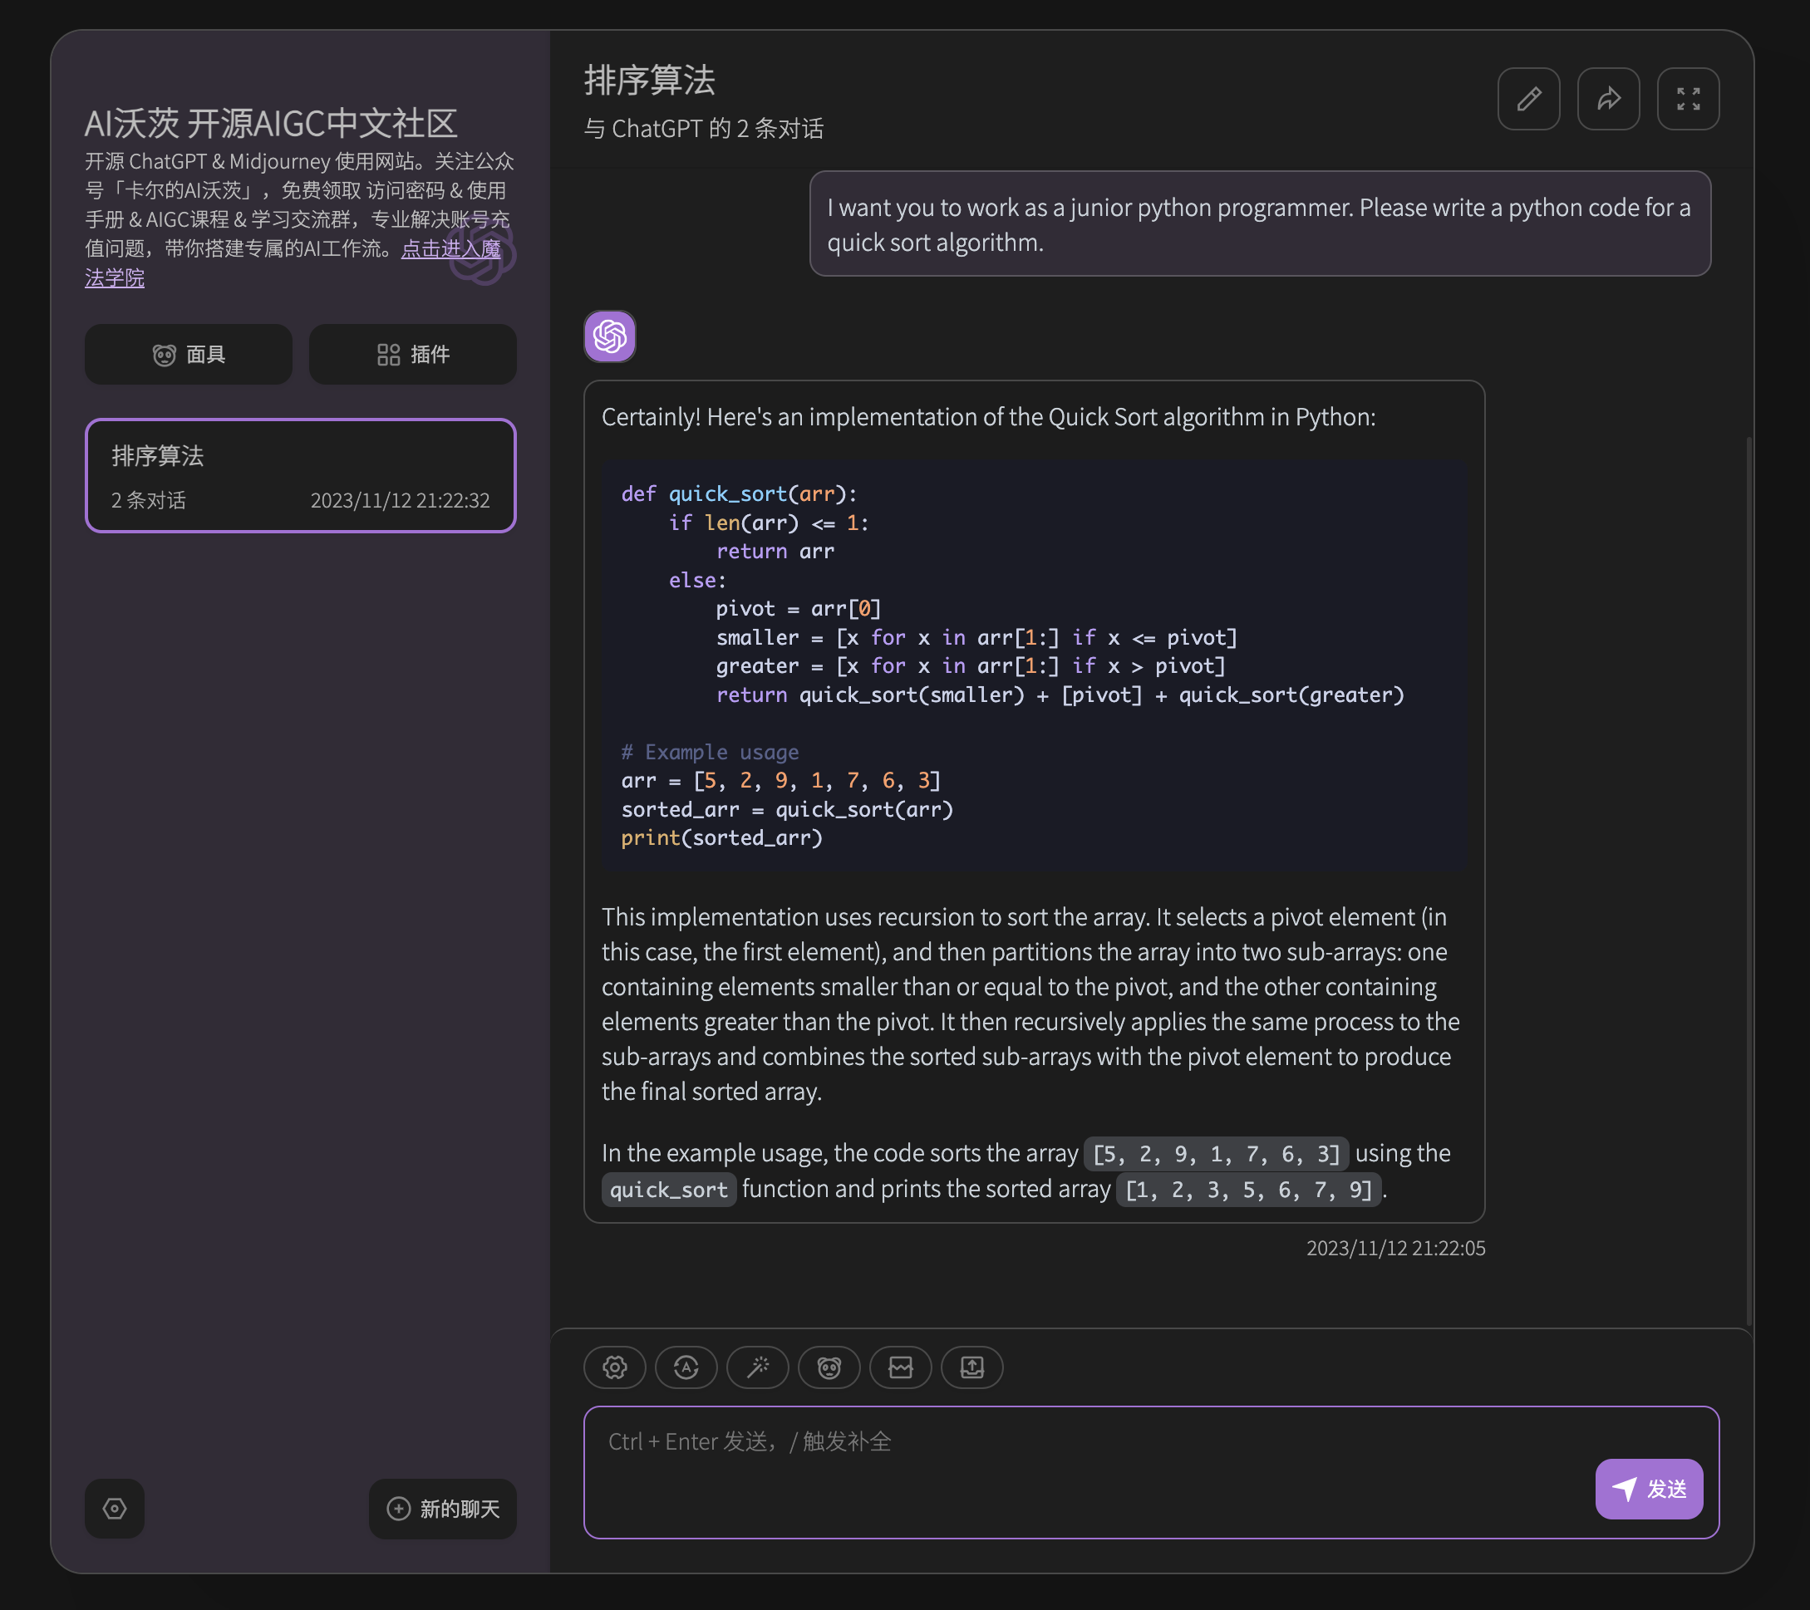Click the 发送 send button
This screenshot has width=1810, height=1610.
tap(1649, 1489)
